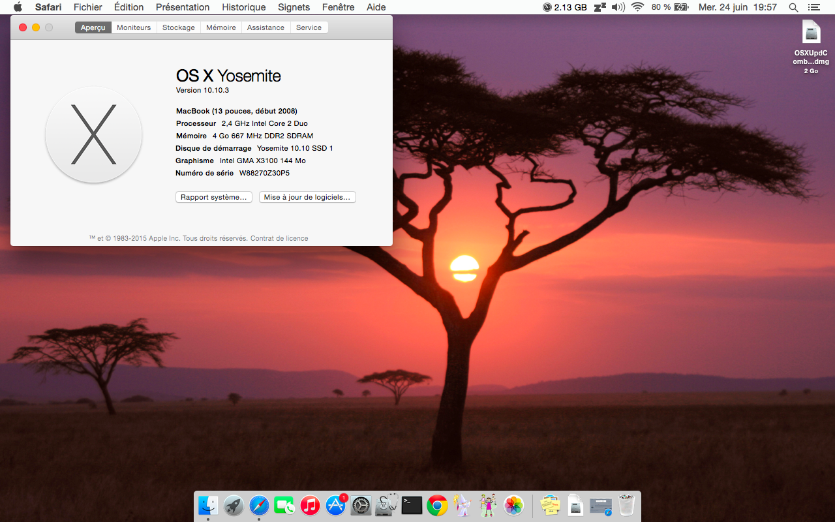Click the Version 10.10.3 text

(202, 90)
